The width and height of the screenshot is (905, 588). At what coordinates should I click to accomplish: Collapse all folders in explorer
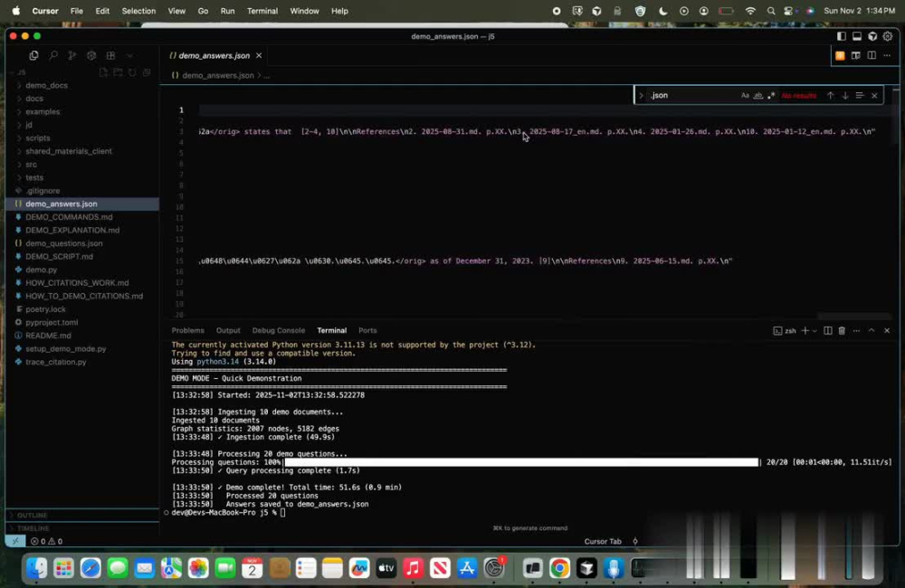pyautogui.click(x=147, y=72)
